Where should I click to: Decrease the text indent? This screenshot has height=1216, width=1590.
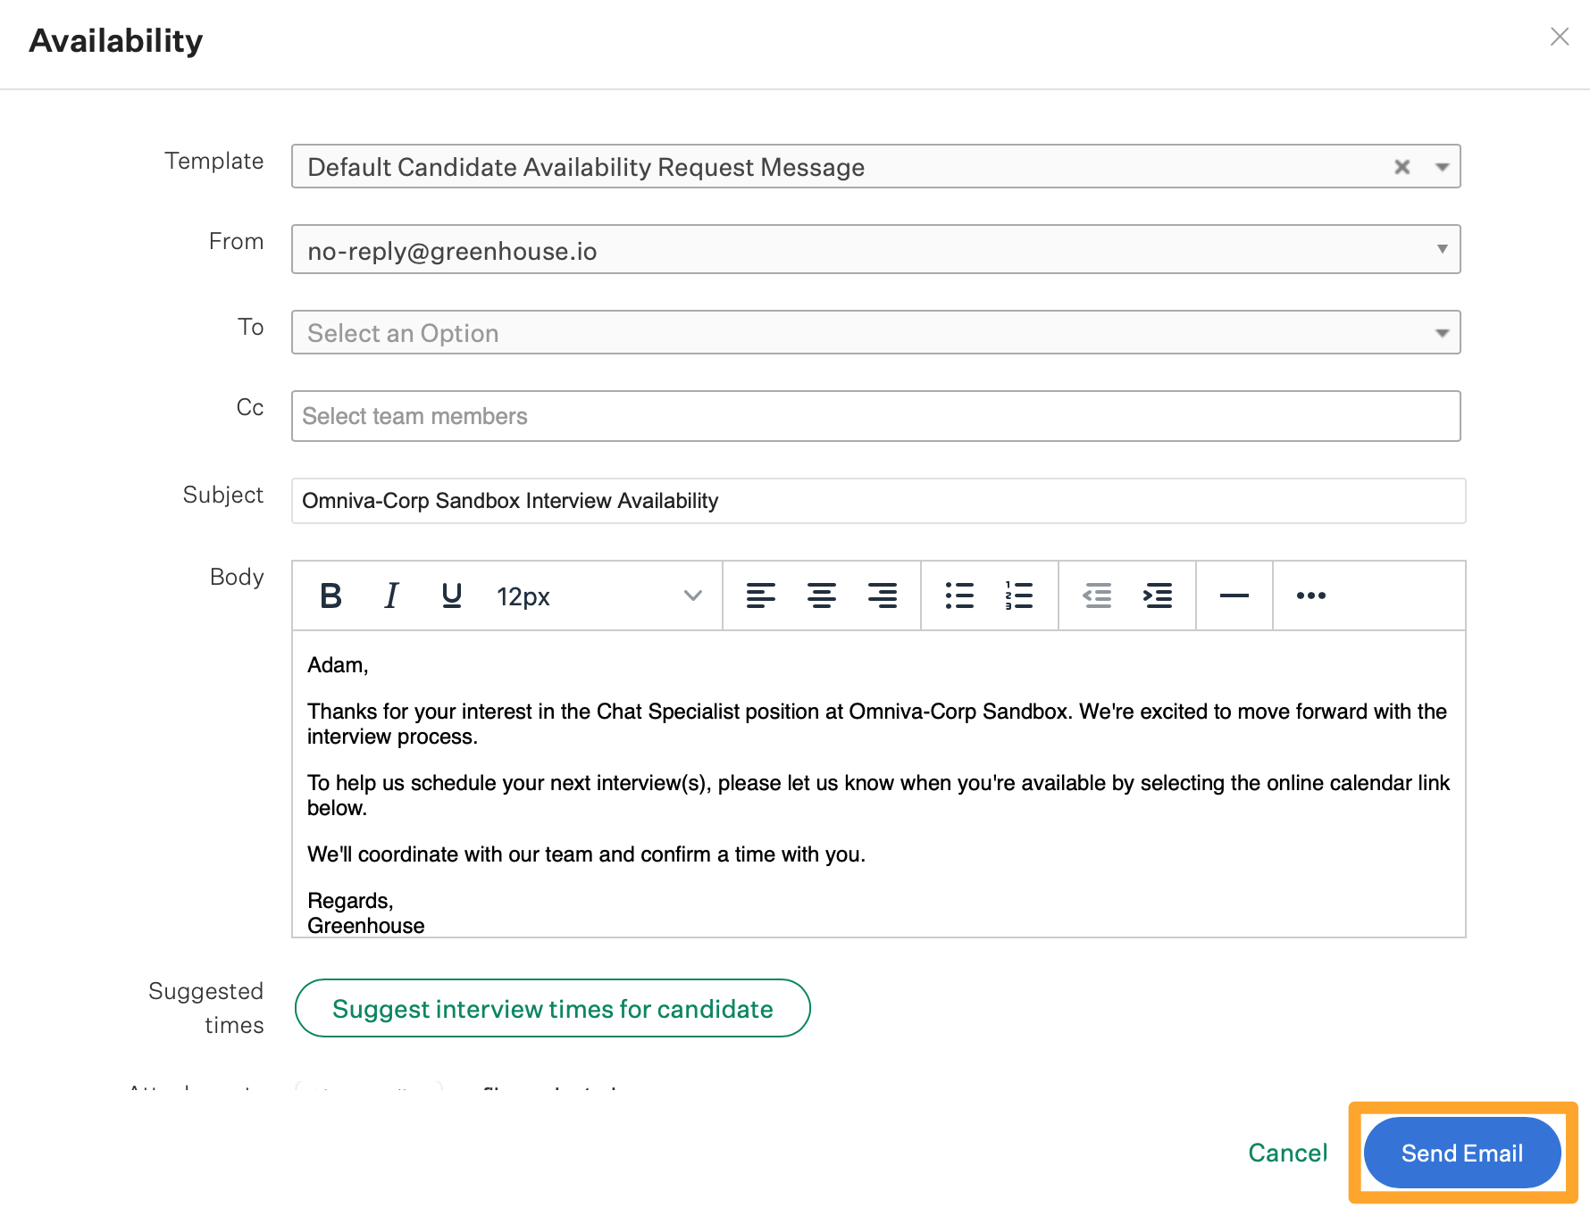tap(1098, 596)
